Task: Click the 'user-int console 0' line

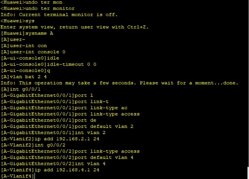Action: click(x=33, y=52)
